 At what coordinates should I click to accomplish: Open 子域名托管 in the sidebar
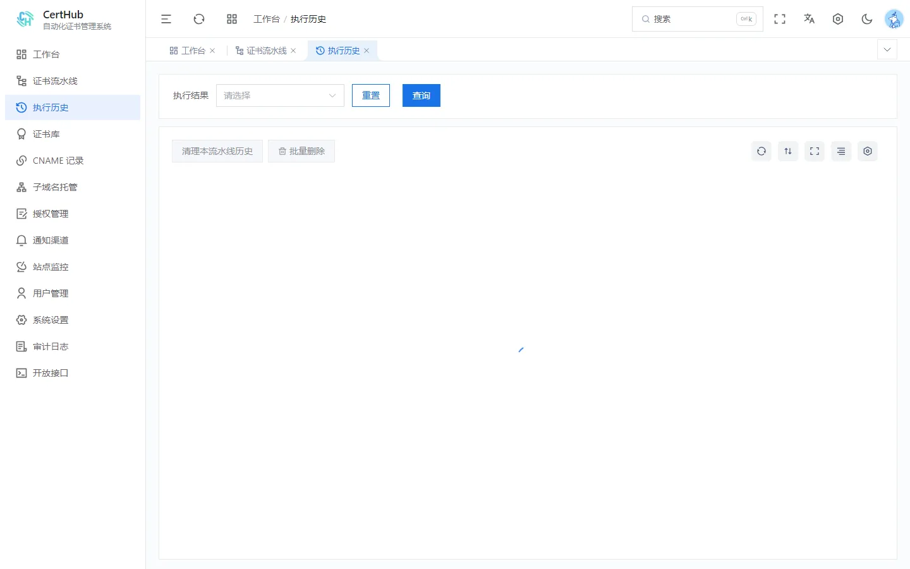73,187
